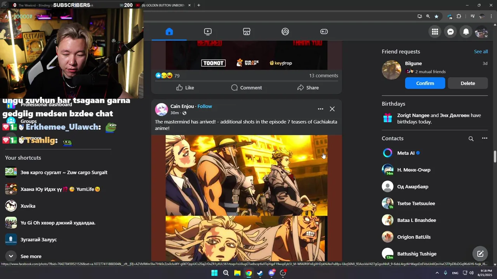This screenshot has height=279, width=497.
Task: Hide the Cain Enjou post
Action: click(332, 109)
